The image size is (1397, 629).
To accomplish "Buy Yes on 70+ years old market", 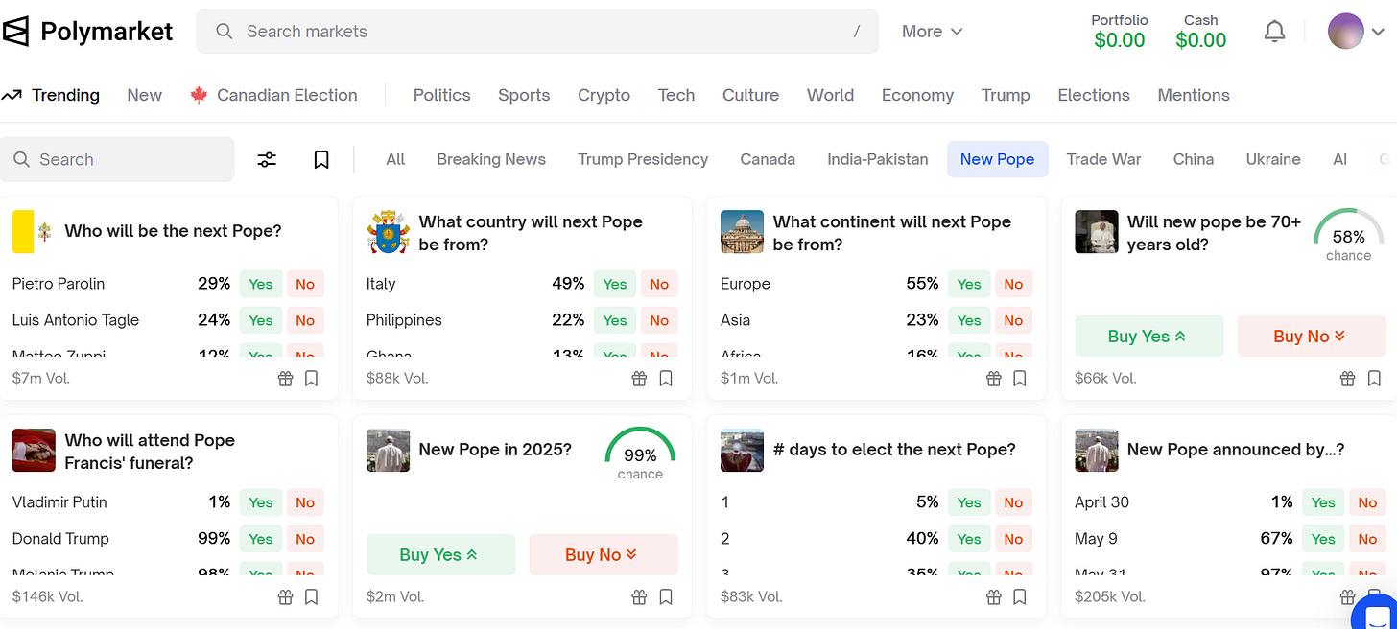I will [x=1148, y=337].
